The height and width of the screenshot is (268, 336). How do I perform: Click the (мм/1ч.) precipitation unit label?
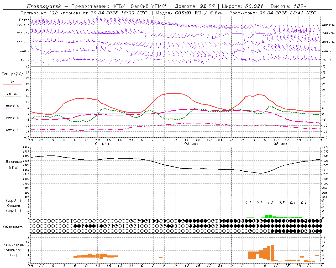click(x=14, y=211)
